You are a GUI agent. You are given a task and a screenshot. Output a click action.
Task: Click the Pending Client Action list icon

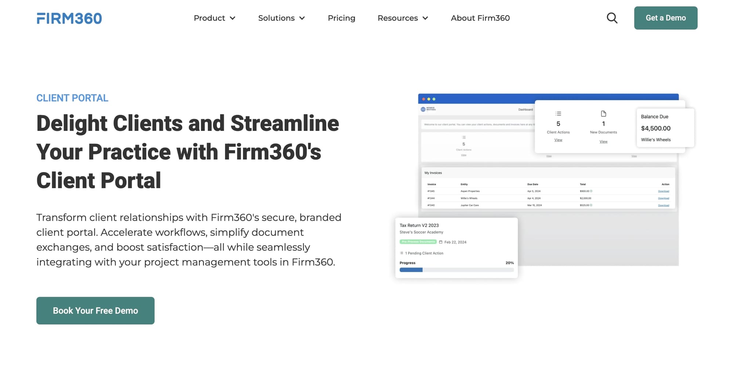401,253
